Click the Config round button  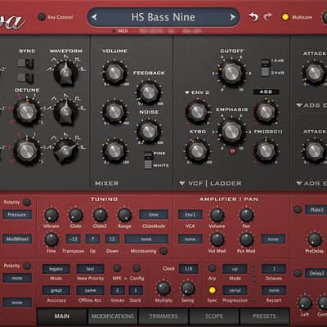point(137,268)
